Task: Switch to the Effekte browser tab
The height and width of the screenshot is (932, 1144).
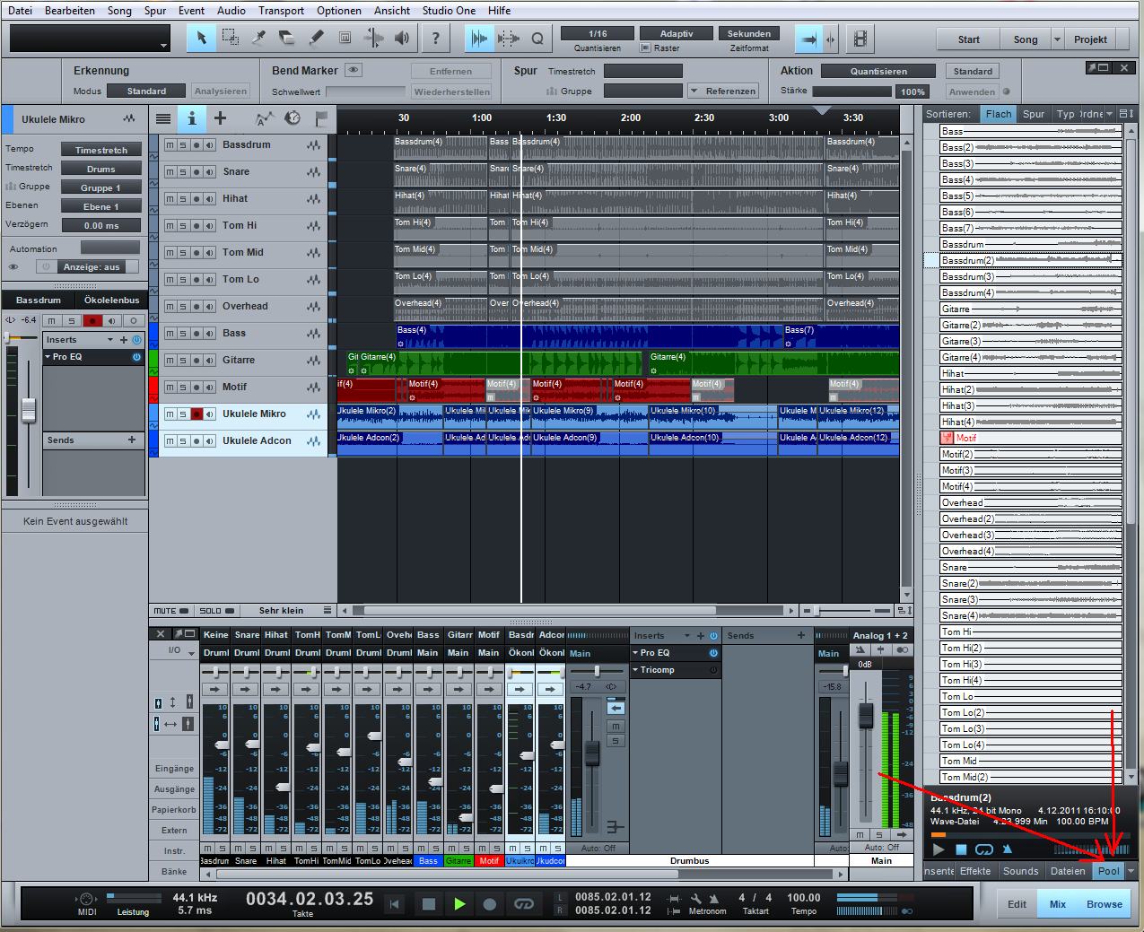Action: point(975,871)
